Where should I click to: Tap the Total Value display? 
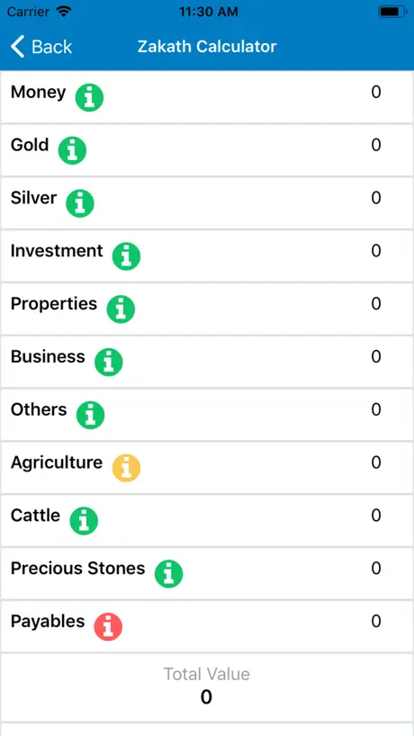[x=206, y=687]
